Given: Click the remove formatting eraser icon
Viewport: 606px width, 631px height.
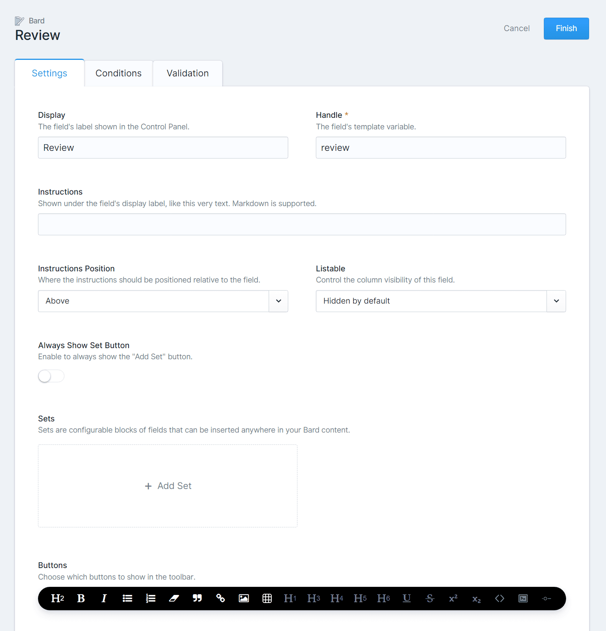Looking at the screenshot, I should click(x=174, y=598).
